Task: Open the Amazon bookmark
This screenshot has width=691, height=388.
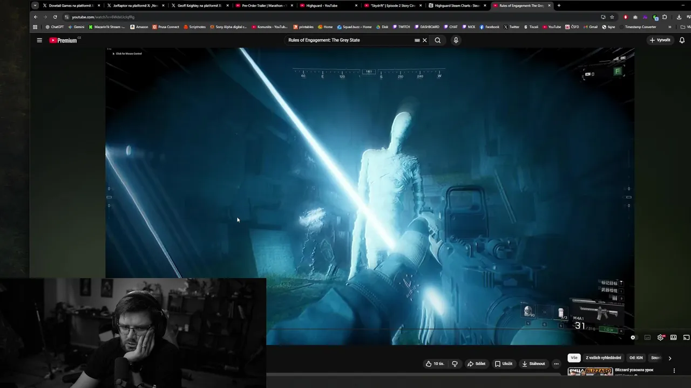Action: pyautogui.click(x=139, y=27)
